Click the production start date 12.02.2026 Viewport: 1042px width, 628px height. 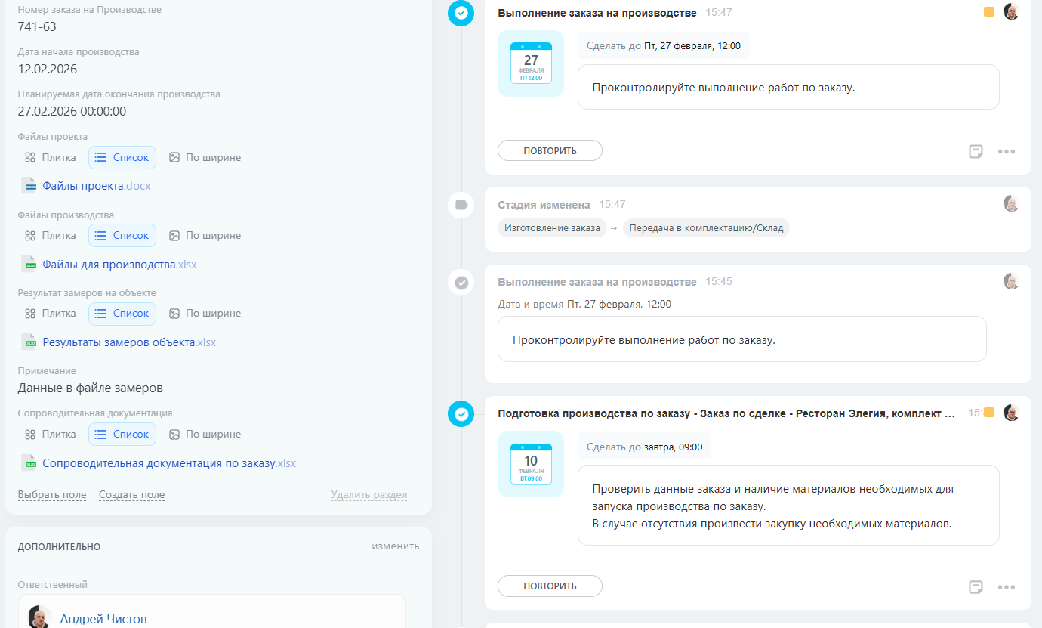(48, 70)
